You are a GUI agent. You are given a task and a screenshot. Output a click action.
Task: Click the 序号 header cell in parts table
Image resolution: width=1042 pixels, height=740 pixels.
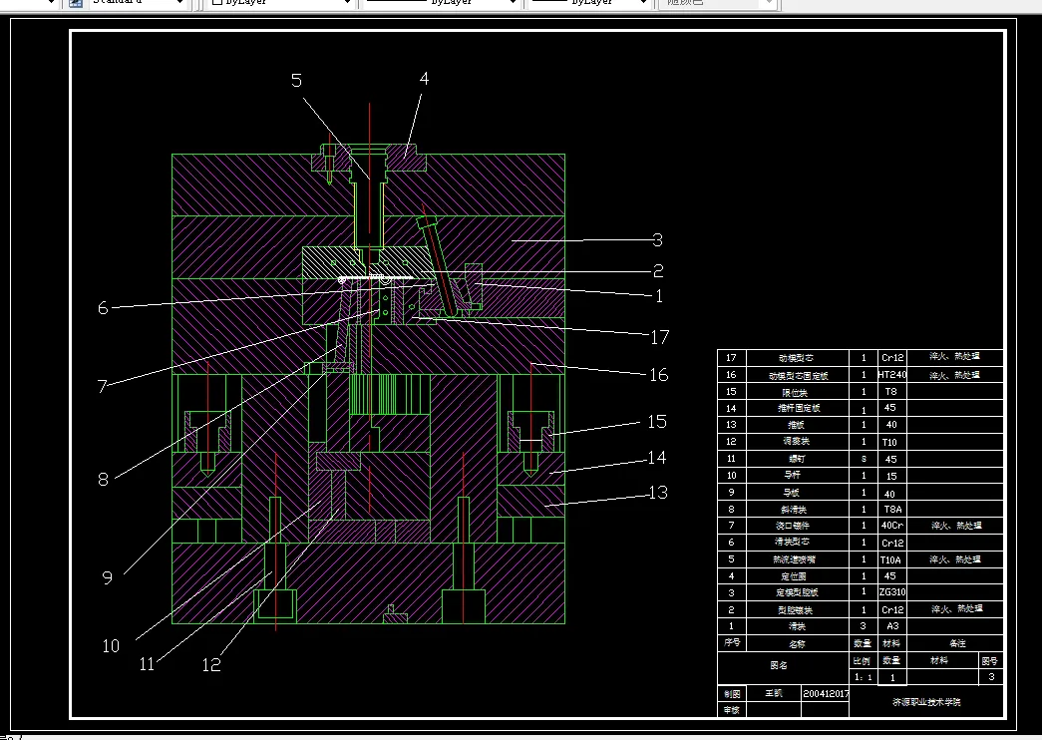(x=732, y=643)
